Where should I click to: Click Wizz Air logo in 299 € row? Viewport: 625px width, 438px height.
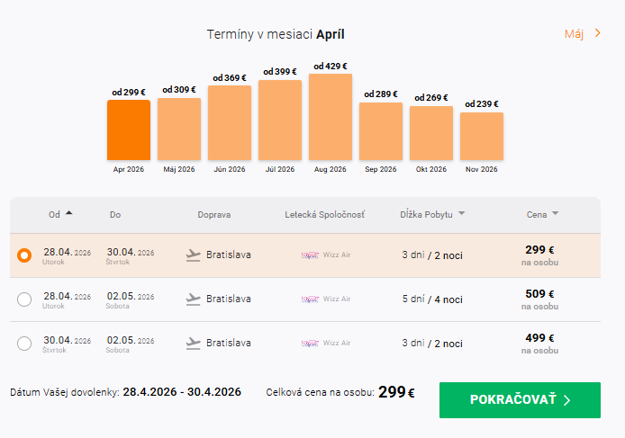pyautogui.click(x=311, y=255)
